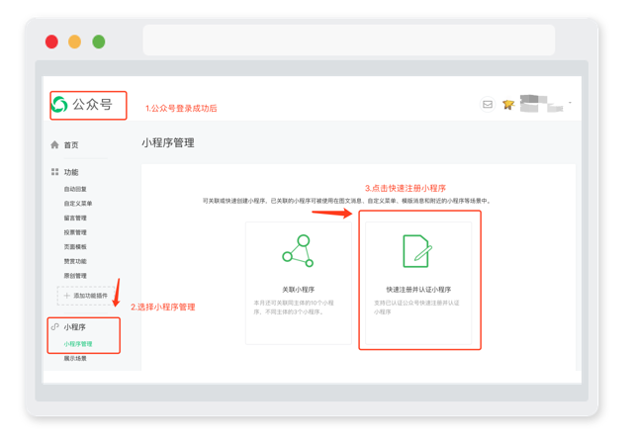The width and height of the screenshot is (633, 440).
Task: Open 留言管理 in the sidebar
Action: (75, 218)
